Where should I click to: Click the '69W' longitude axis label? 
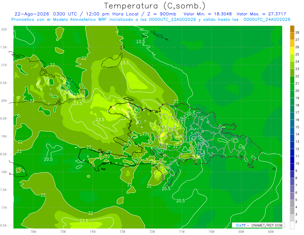241,232
